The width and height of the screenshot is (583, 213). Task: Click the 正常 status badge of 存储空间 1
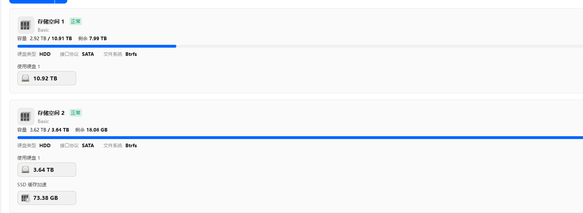76,21
